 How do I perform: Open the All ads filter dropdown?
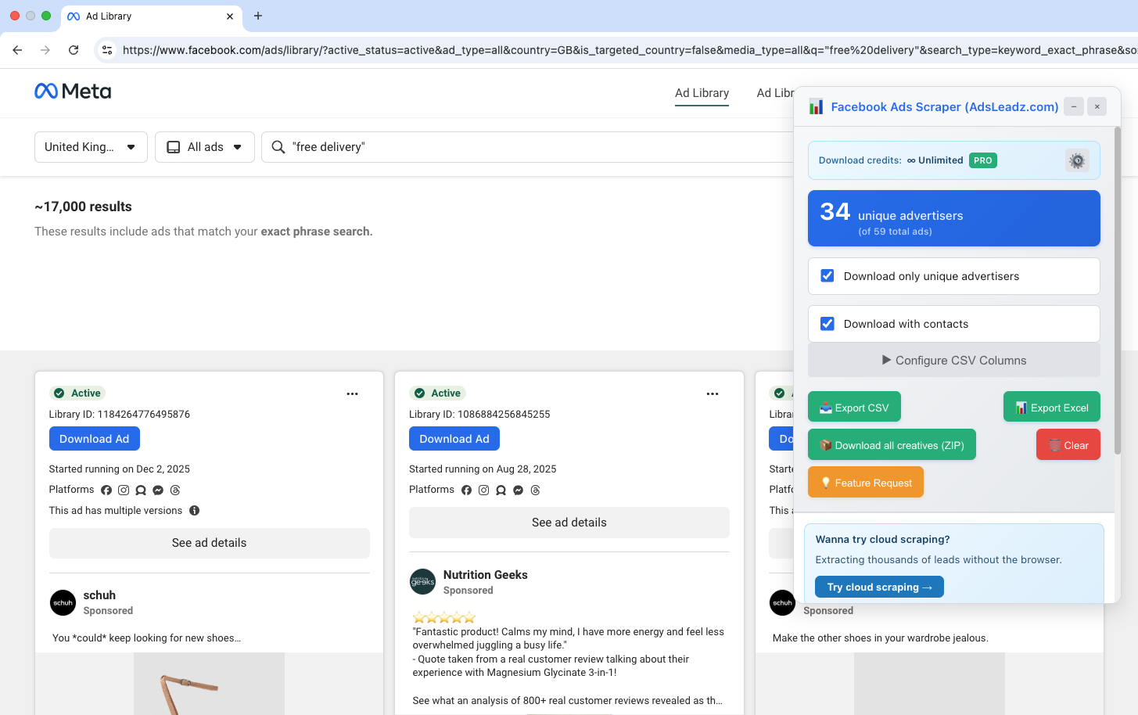[x=204, y=146]
